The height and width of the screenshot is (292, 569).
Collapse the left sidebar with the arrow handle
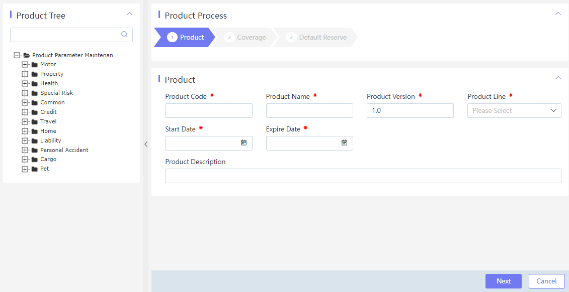146,144
